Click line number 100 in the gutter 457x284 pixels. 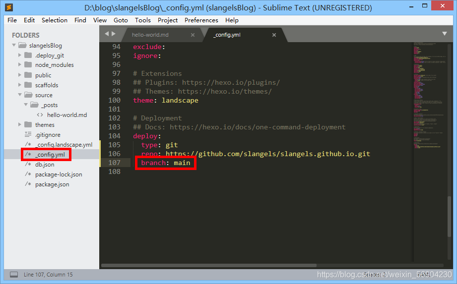[114, 100]
